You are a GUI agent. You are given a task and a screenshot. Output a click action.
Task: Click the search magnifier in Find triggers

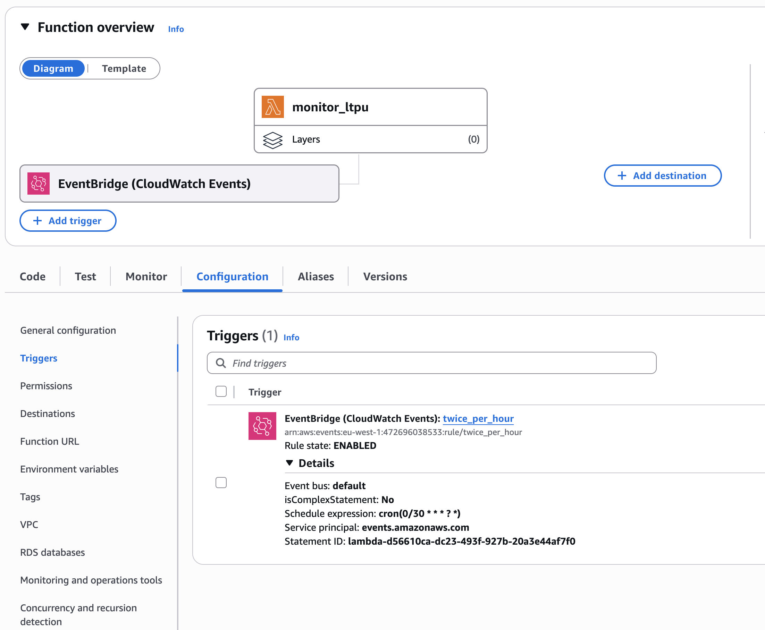[221, 363]
